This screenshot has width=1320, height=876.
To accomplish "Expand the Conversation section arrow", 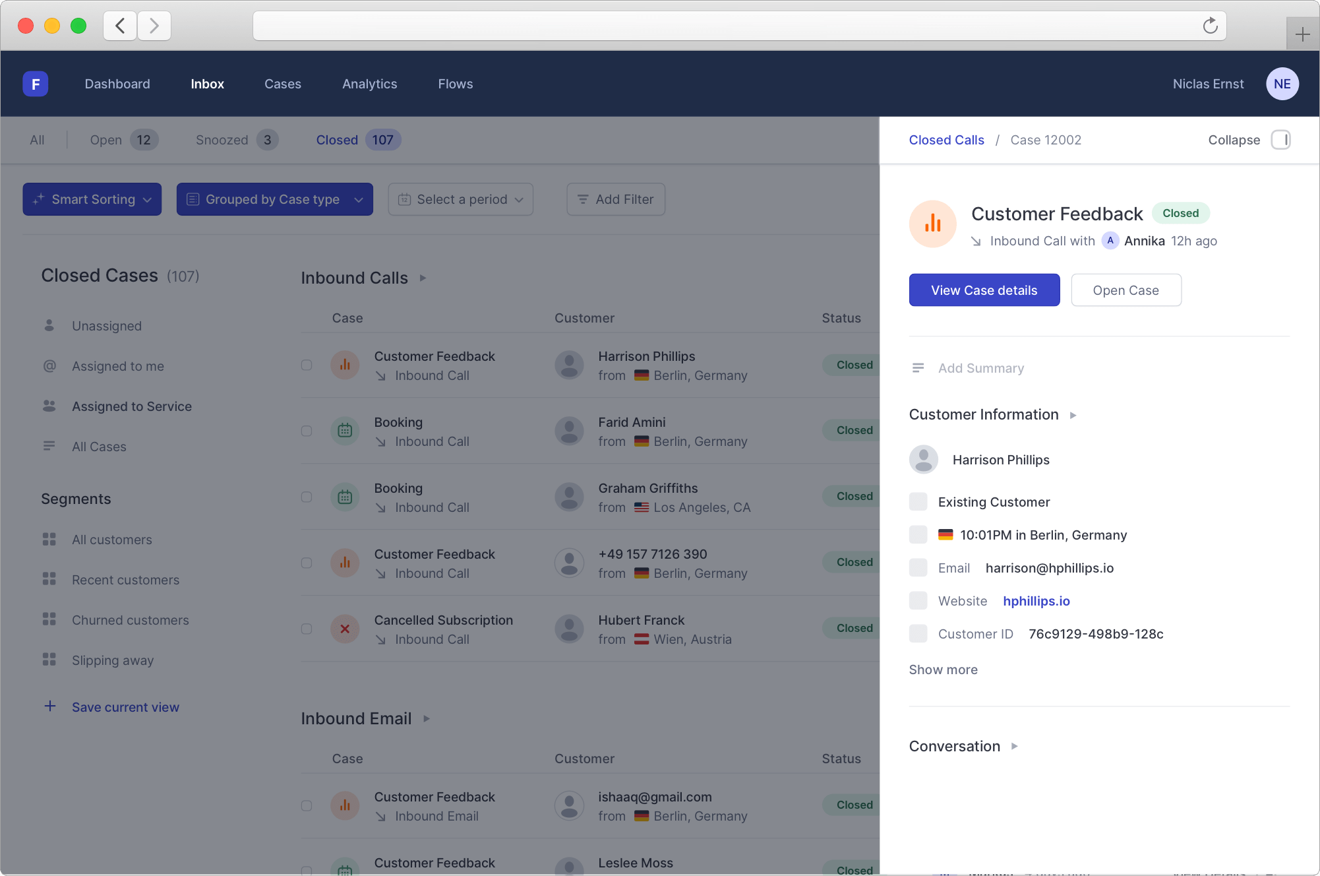I will [x=1015, y=746].
